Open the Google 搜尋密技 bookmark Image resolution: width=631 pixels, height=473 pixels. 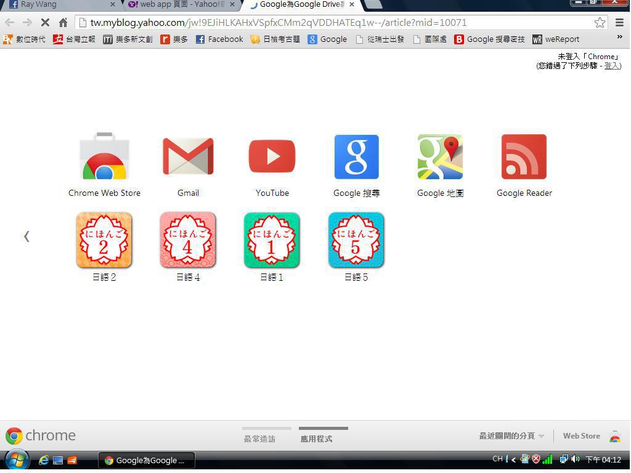click(489, 39)
